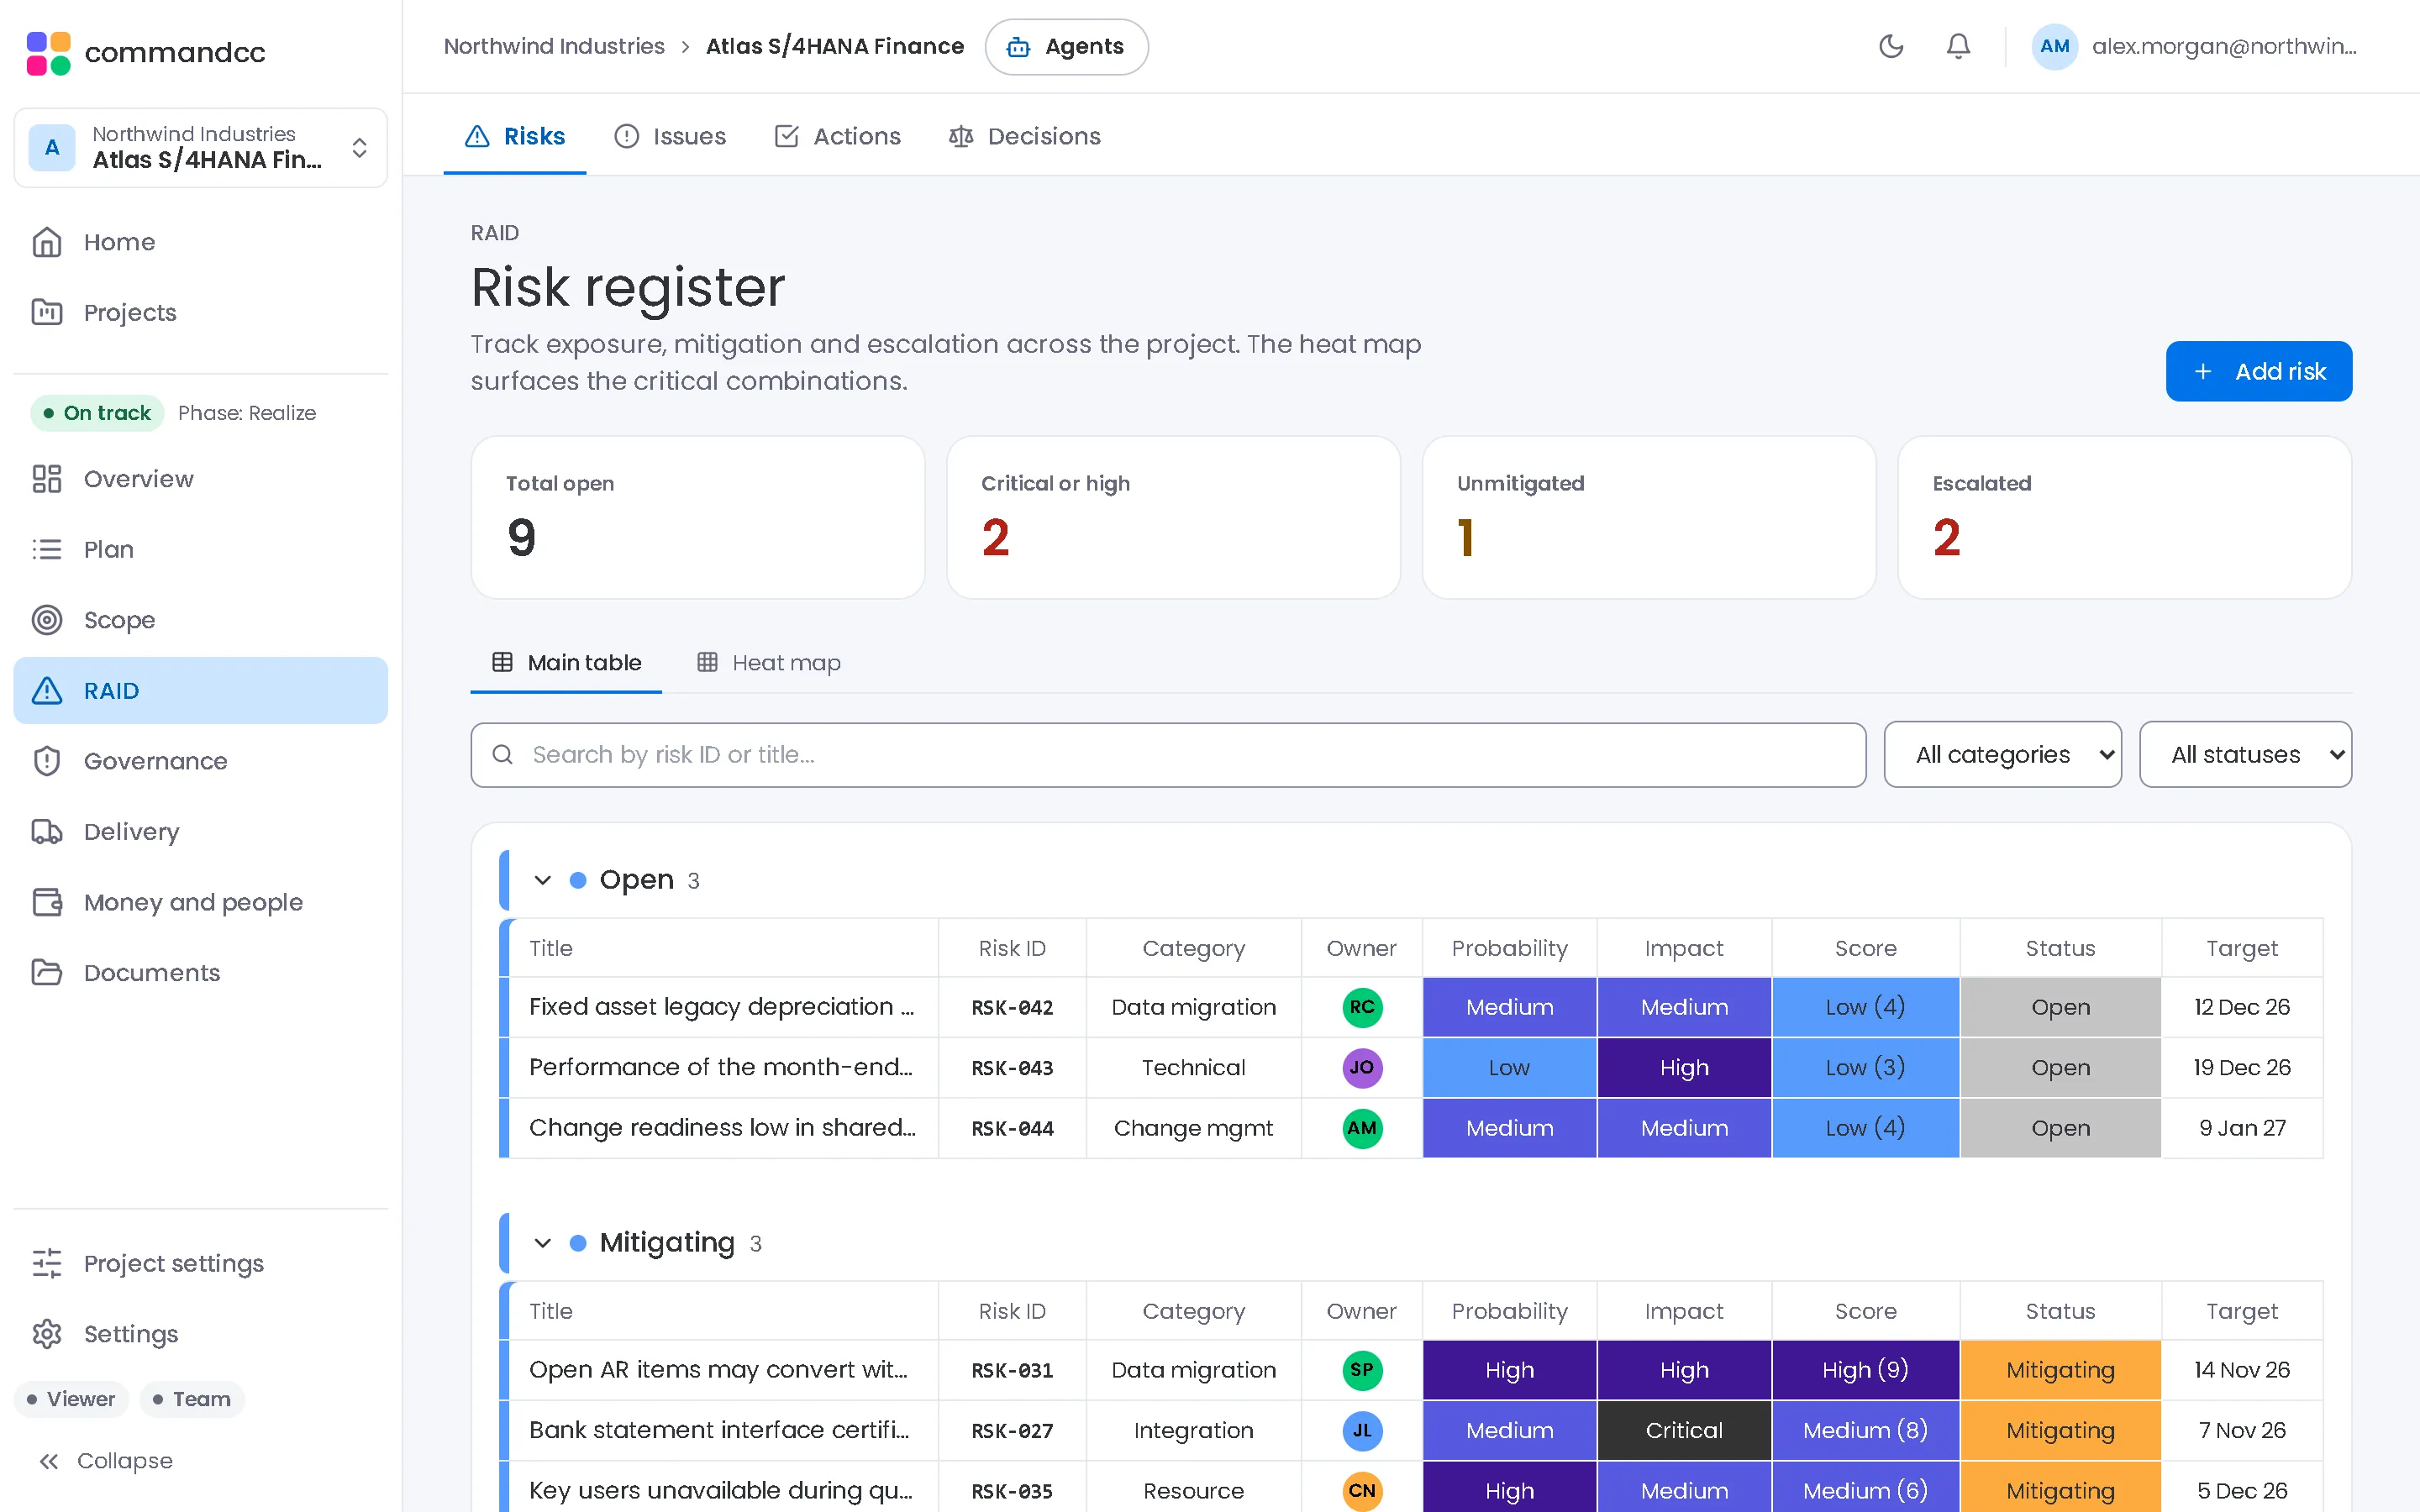The width and height of the screenshot is (2420, 1512).
Task: Open Documents section
Action: tap(200, 973)
